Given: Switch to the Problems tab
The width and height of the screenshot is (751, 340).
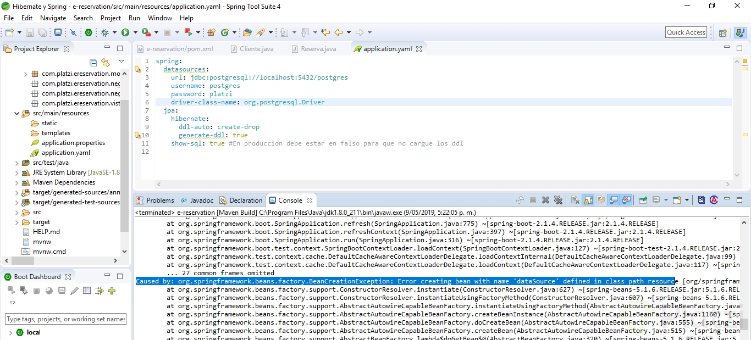Looking at the screenshot, I should pyautogui.click(x=155, y=200).
